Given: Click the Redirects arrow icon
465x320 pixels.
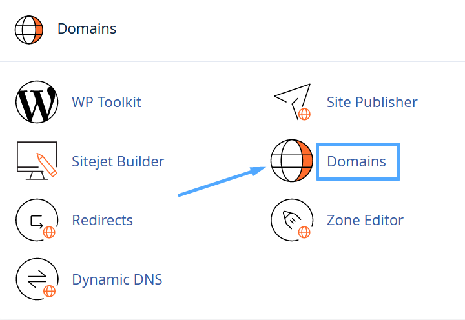Looking at the screenshot, I should click(x=36, y=220).
